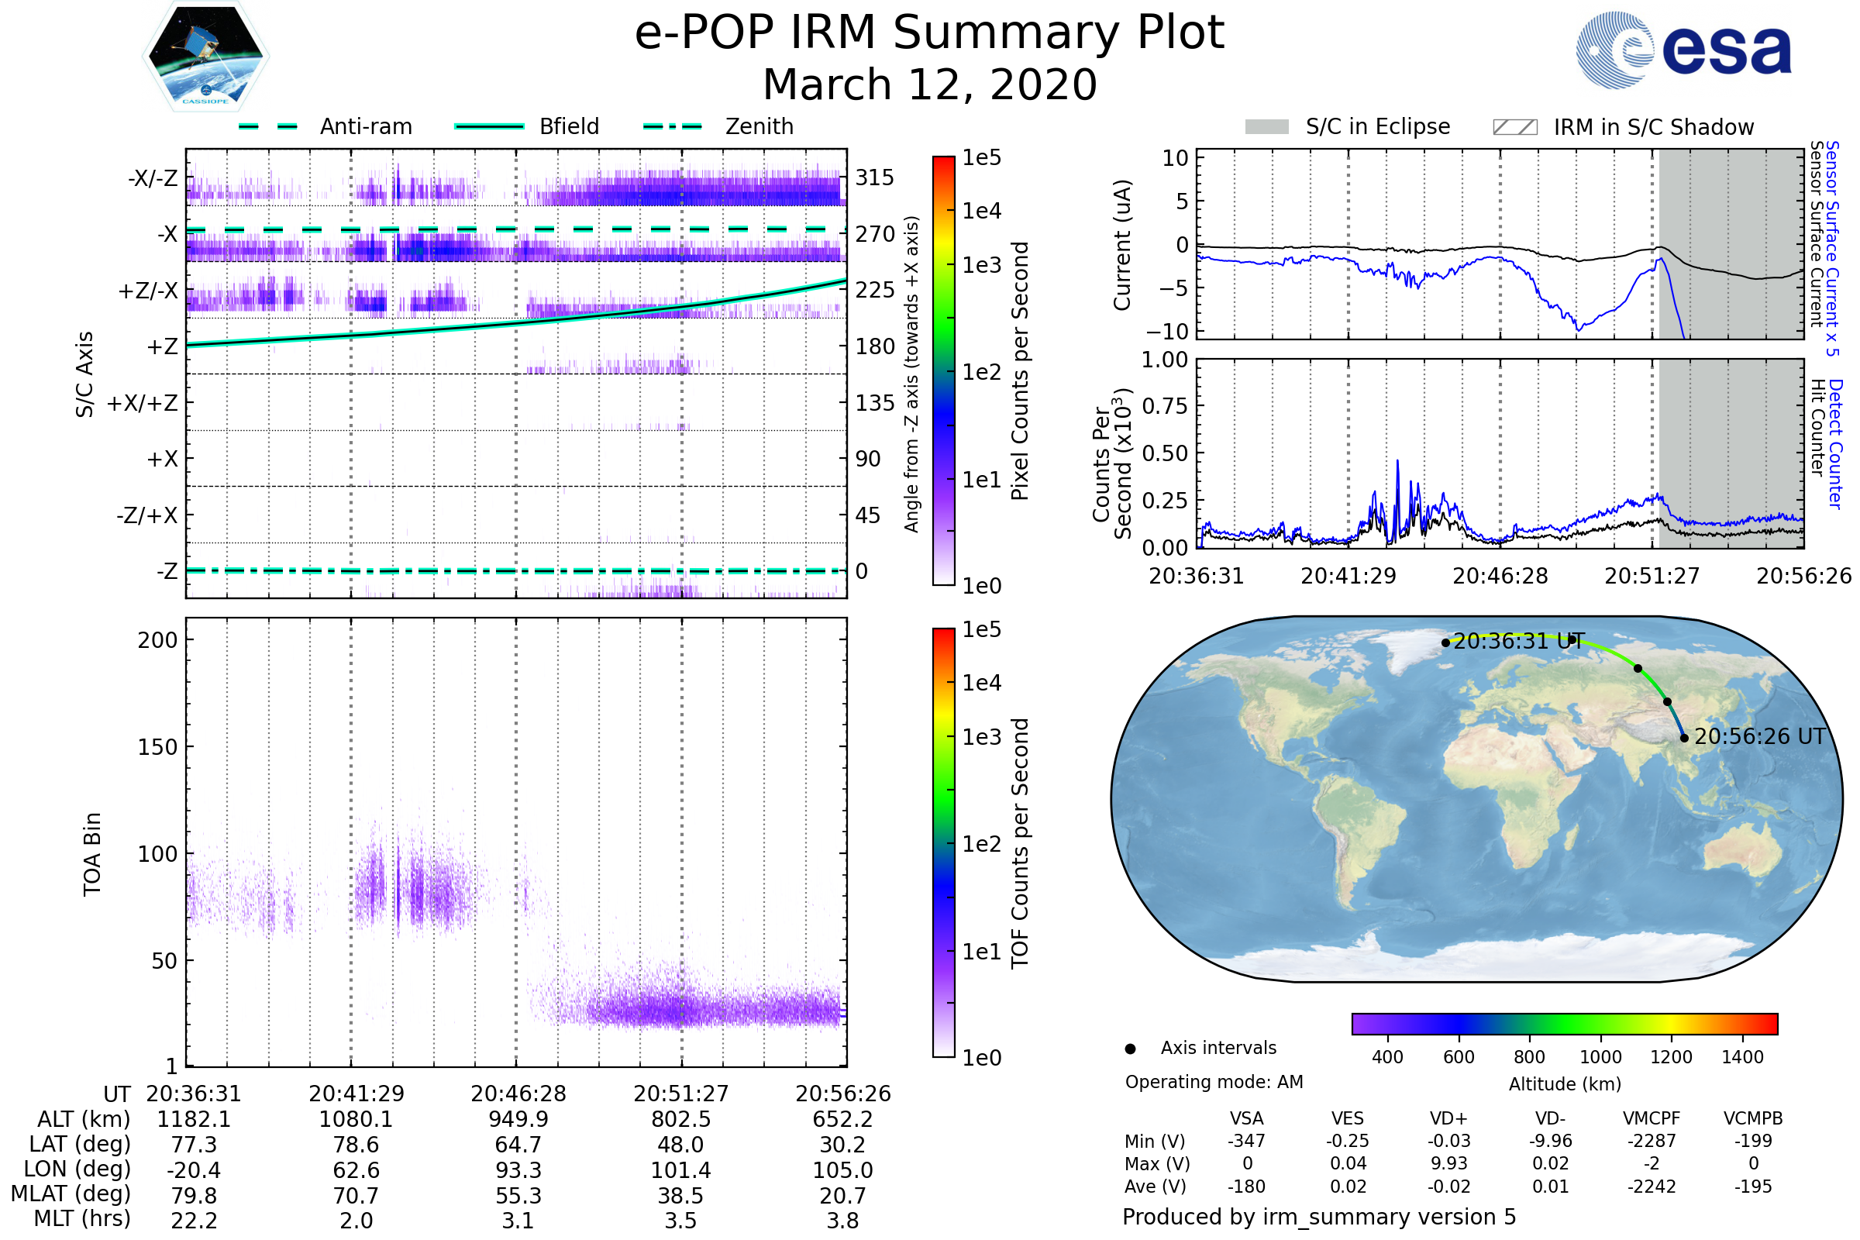Click the 20:56:26 UT orbit end point on map
The width and height of the screenshot is (1860, 1240).
[1684, 738]
